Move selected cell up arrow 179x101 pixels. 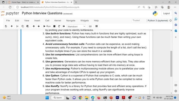click(34, 26)
